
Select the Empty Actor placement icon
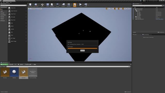click(9, 8)
